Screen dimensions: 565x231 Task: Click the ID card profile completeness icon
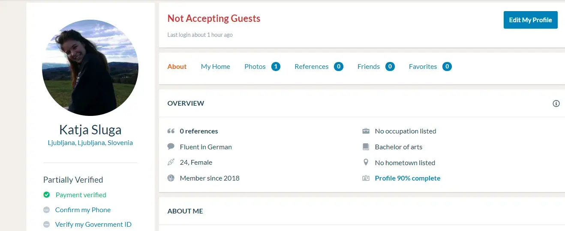(366, 178)
